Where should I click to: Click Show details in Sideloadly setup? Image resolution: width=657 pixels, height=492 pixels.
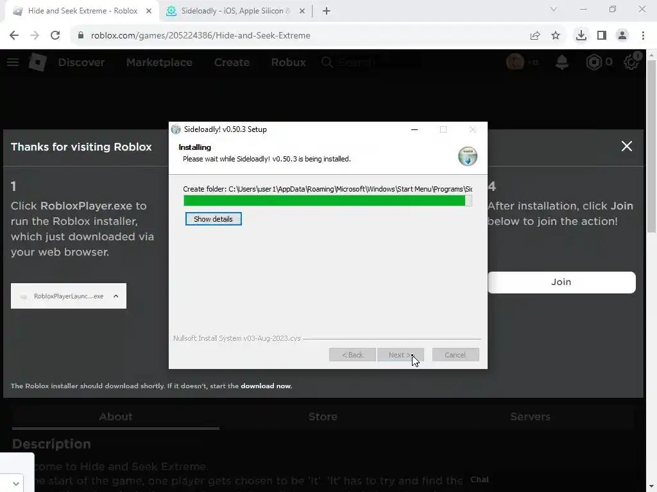[213, 219]
